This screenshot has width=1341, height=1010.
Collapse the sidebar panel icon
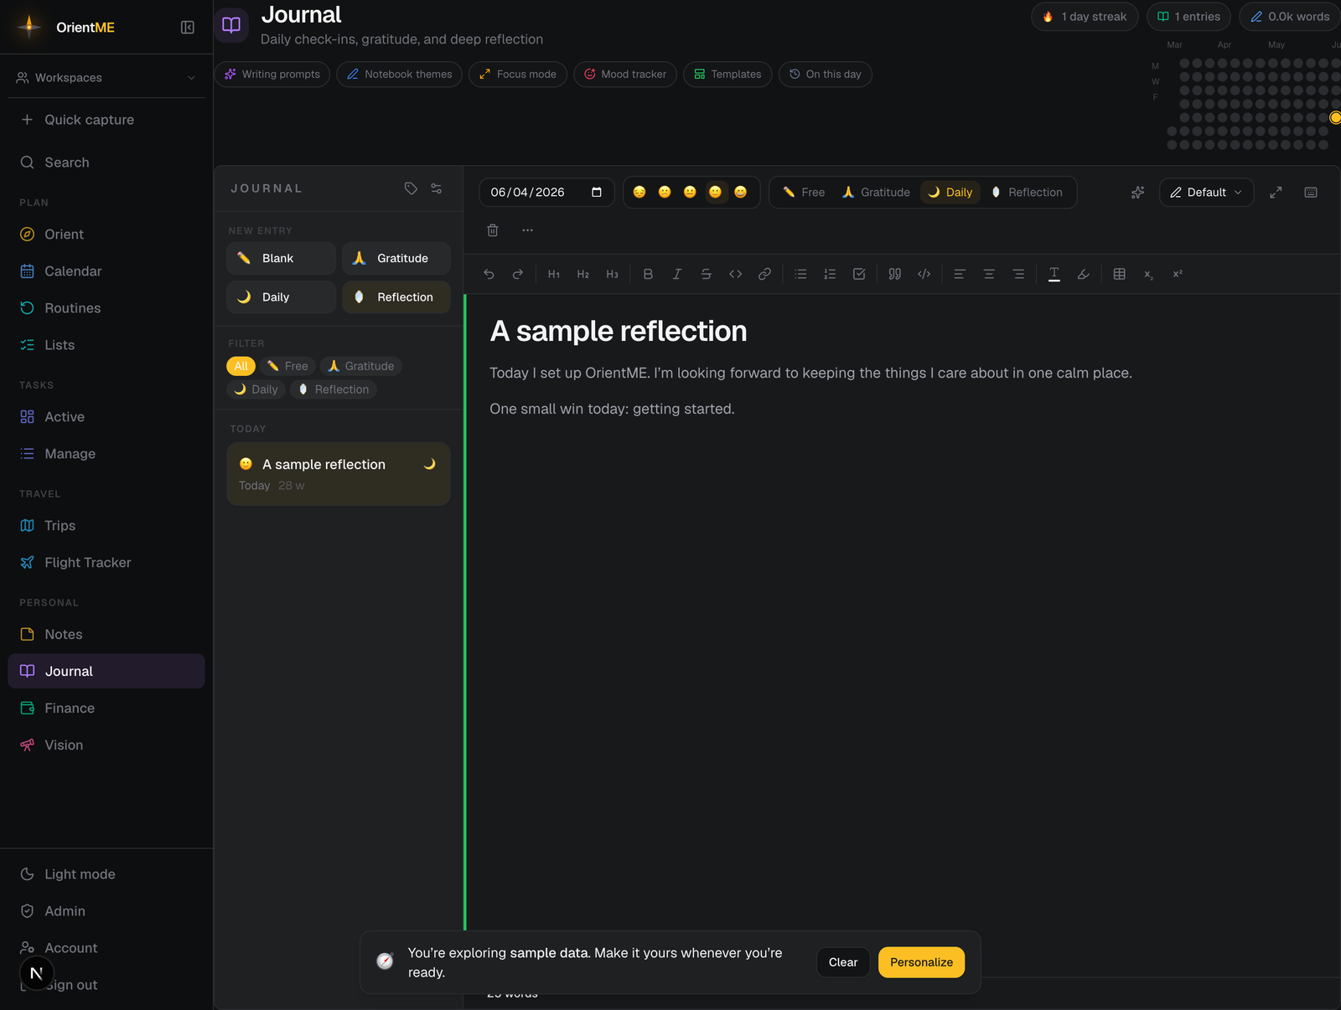188,28
